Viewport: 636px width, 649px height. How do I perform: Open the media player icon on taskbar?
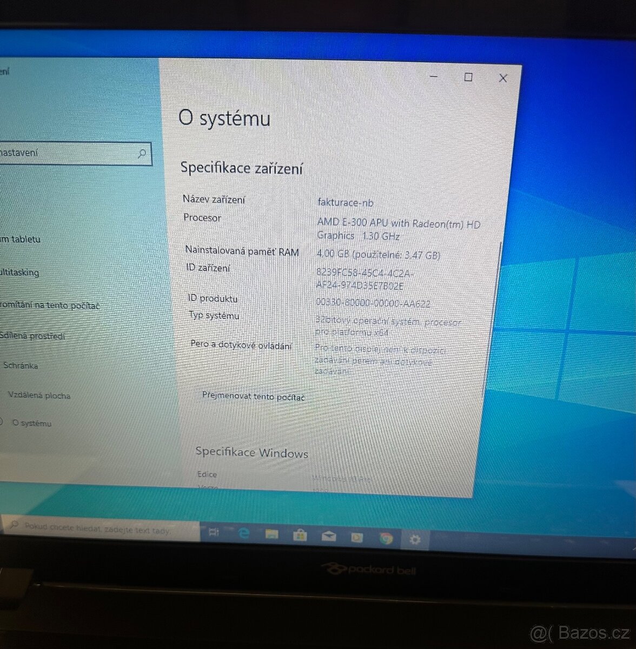coord(357,537)
